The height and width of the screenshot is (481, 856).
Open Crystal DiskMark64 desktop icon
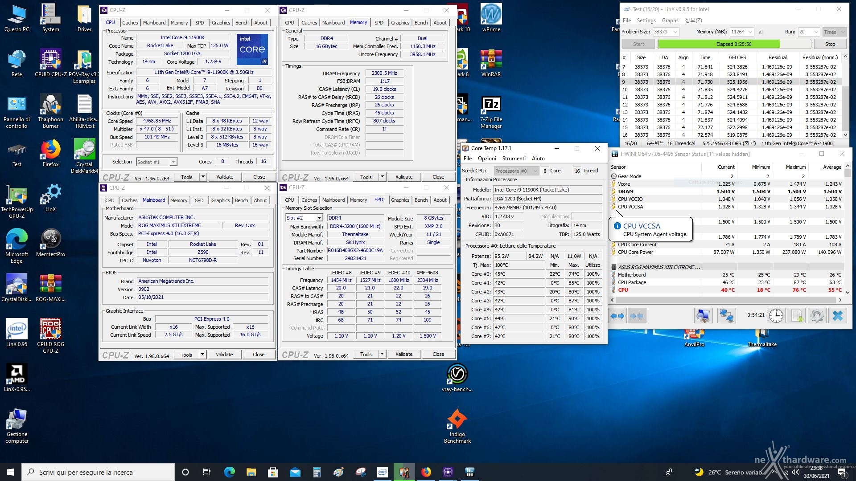[84, 156]
